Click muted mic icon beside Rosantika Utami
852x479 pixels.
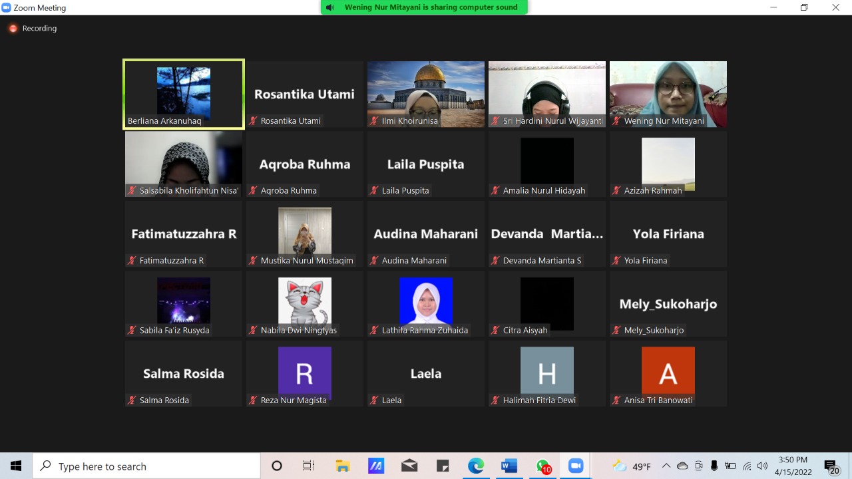click(253, 121)
